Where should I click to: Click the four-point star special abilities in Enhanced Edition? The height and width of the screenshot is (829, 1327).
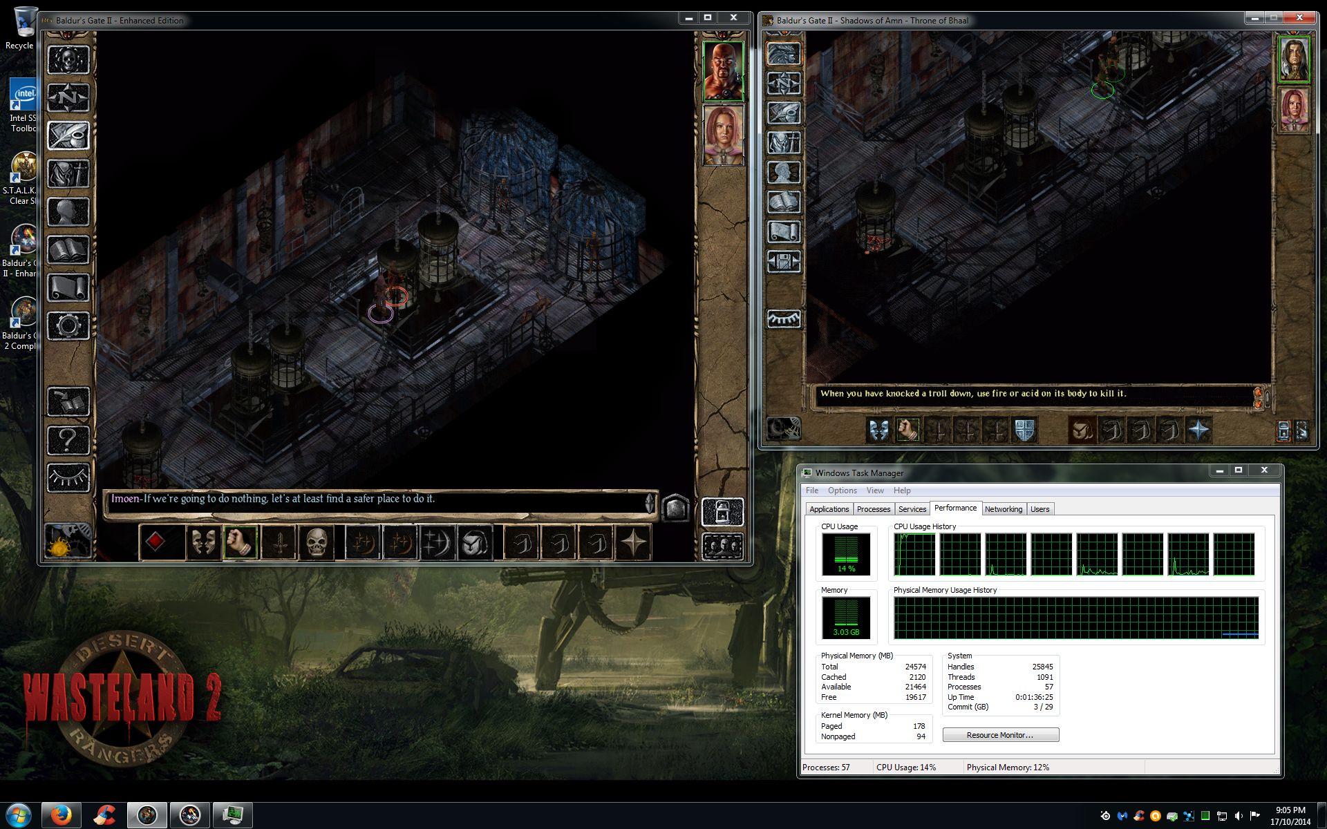(634, 542)
